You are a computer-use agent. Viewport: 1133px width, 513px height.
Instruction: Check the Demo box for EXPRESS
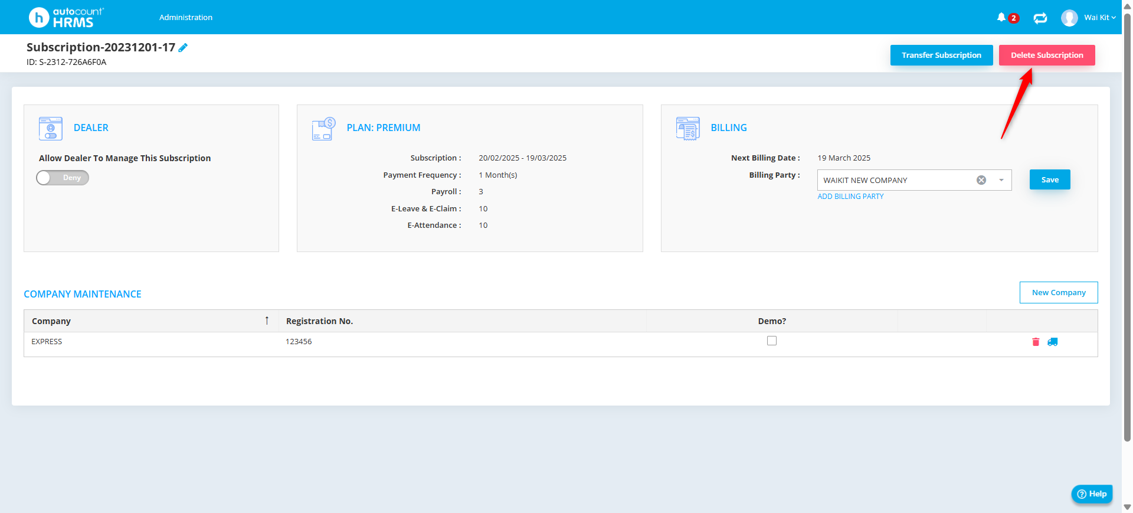[772, 341]
